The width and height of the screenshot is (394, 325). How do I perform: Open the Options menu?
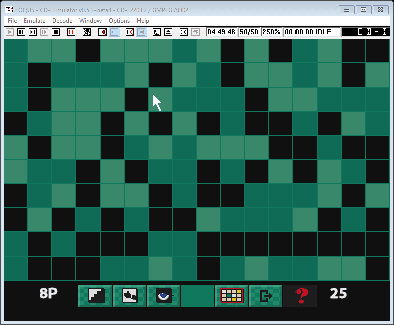[119, 21]
